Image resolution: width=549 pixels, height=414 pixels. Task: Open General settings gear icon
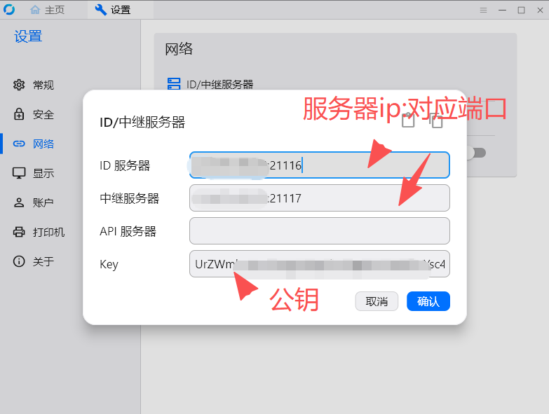click(x=19, y=85)
